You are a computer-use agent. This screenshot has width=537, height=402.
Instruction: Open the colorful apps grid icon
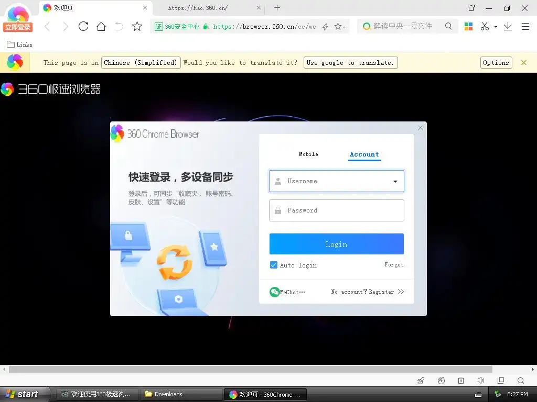(468, 26)
